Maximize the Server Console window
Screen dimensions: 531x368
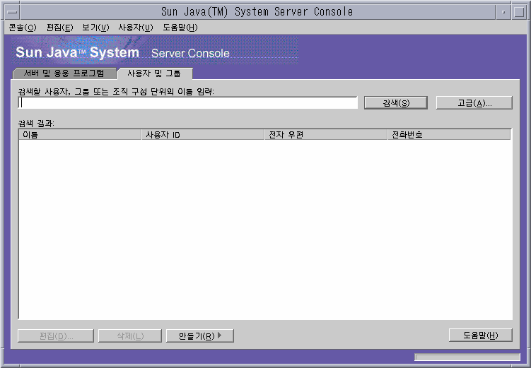[x=519, y=12]
